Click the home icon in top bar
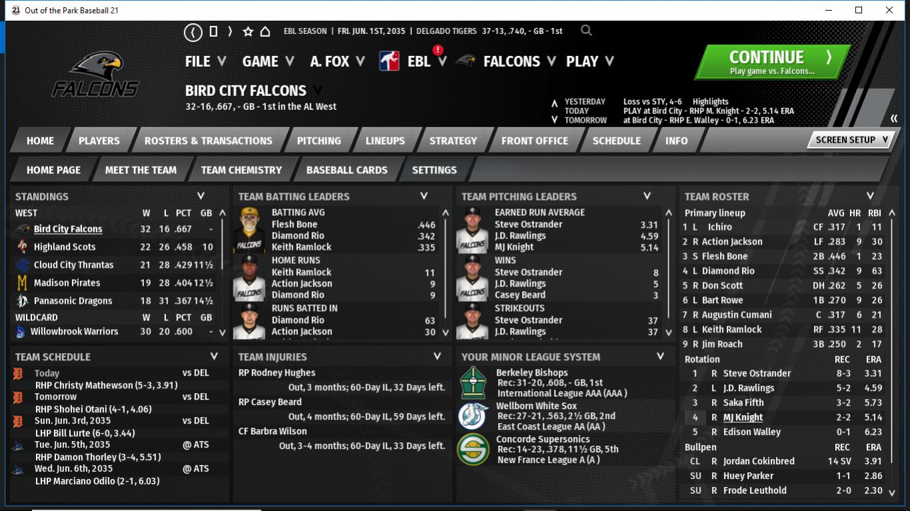This screenshot has height=511, width=910. coord(265,32)
